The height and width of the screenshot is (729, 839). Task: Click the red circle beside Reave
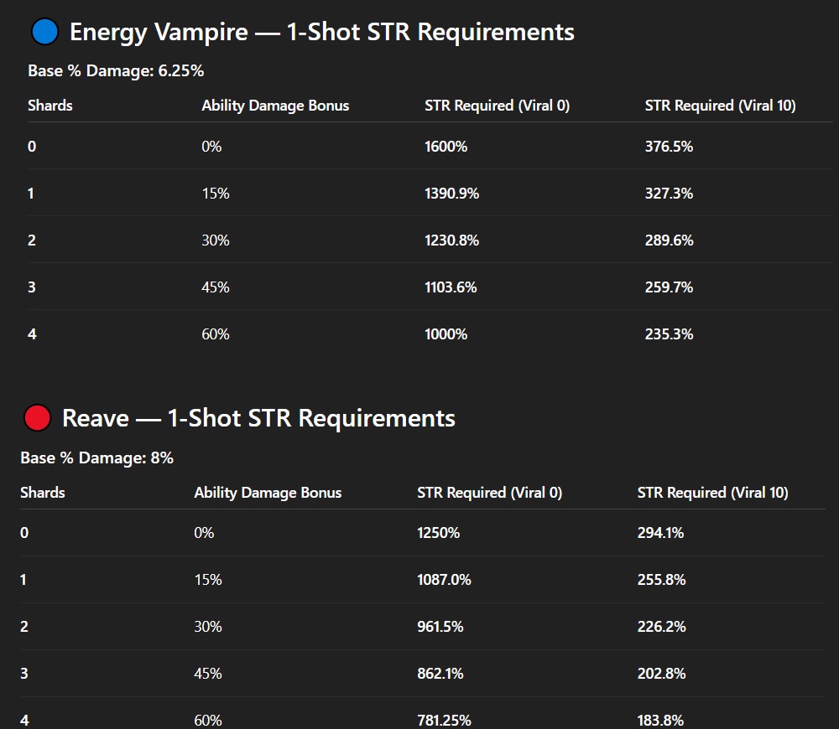pyautogui.click(x=38, y=418)
